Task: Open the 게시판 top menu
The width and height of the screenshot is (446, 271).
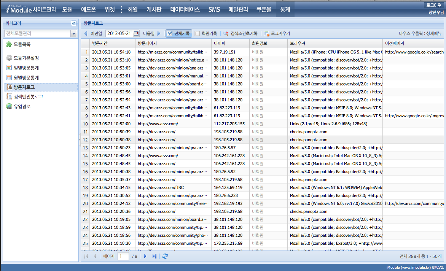Action: (x=154, y=9)
